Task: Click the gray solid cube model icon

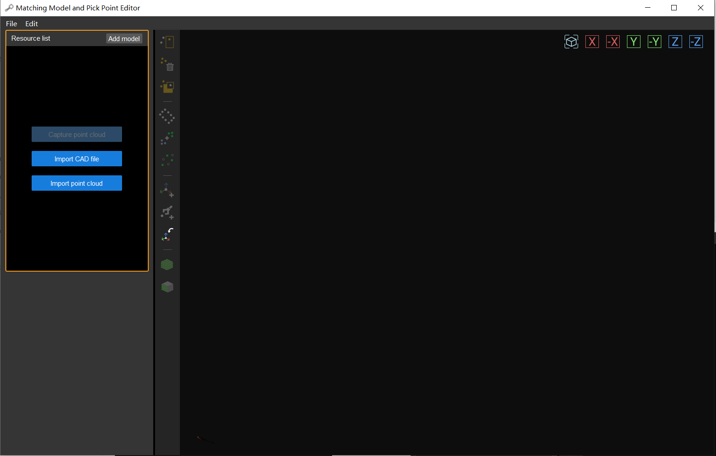Action: tap(167, 287)
